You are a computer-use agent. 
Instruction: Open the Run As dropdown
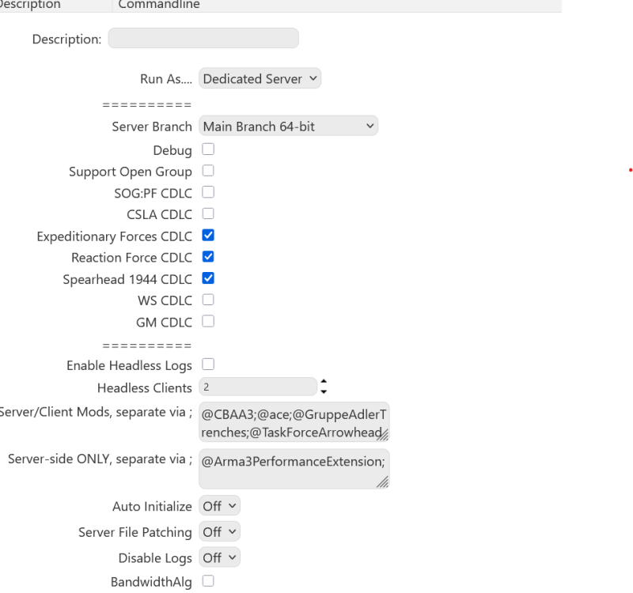coord(260,78)
